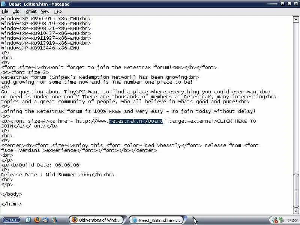The height and width of the screenshot is (225, 300).
Task: Click the line WindowsXP-KB905915-x86-ENU
Action: (x=46, y=19)
